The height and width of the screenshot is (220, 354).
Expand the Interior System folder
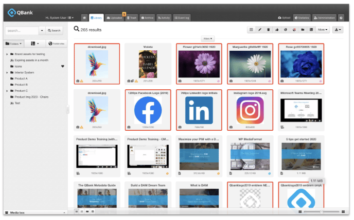[7, 73]
